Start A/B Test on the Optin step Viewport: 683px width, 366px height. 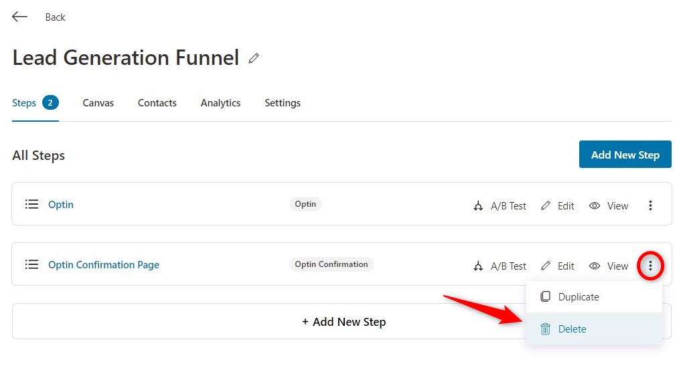click(x=500, y=206)
